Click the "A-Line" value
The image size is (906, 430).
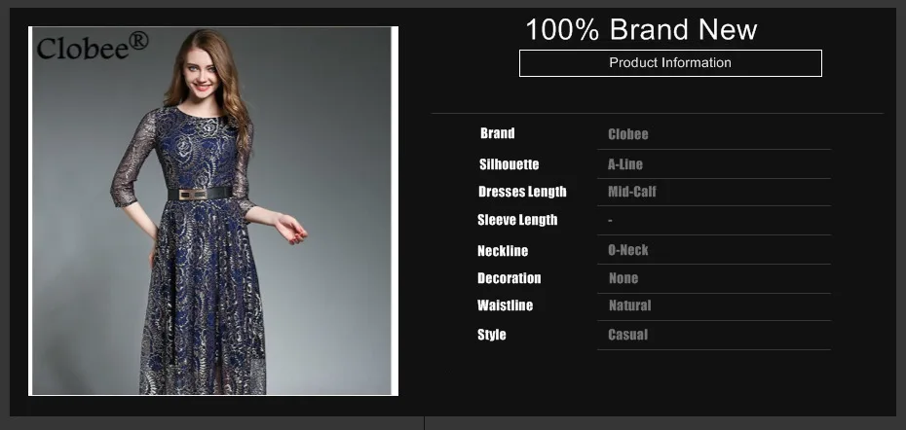625,164
